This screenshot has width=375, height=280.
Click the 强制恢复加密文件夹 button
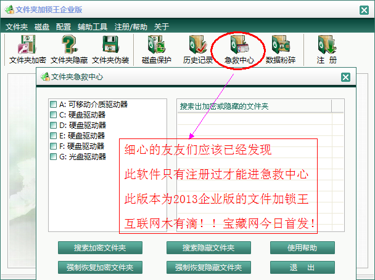point(100,267)
